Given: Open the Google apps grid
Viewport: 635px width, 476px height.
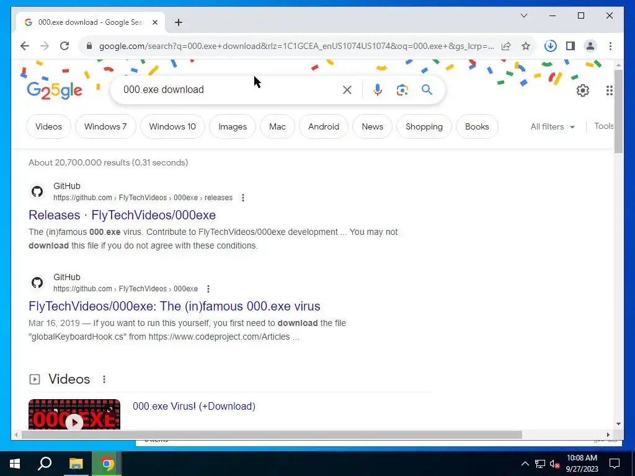Looking at the screenshot, I should pos(609,90).
